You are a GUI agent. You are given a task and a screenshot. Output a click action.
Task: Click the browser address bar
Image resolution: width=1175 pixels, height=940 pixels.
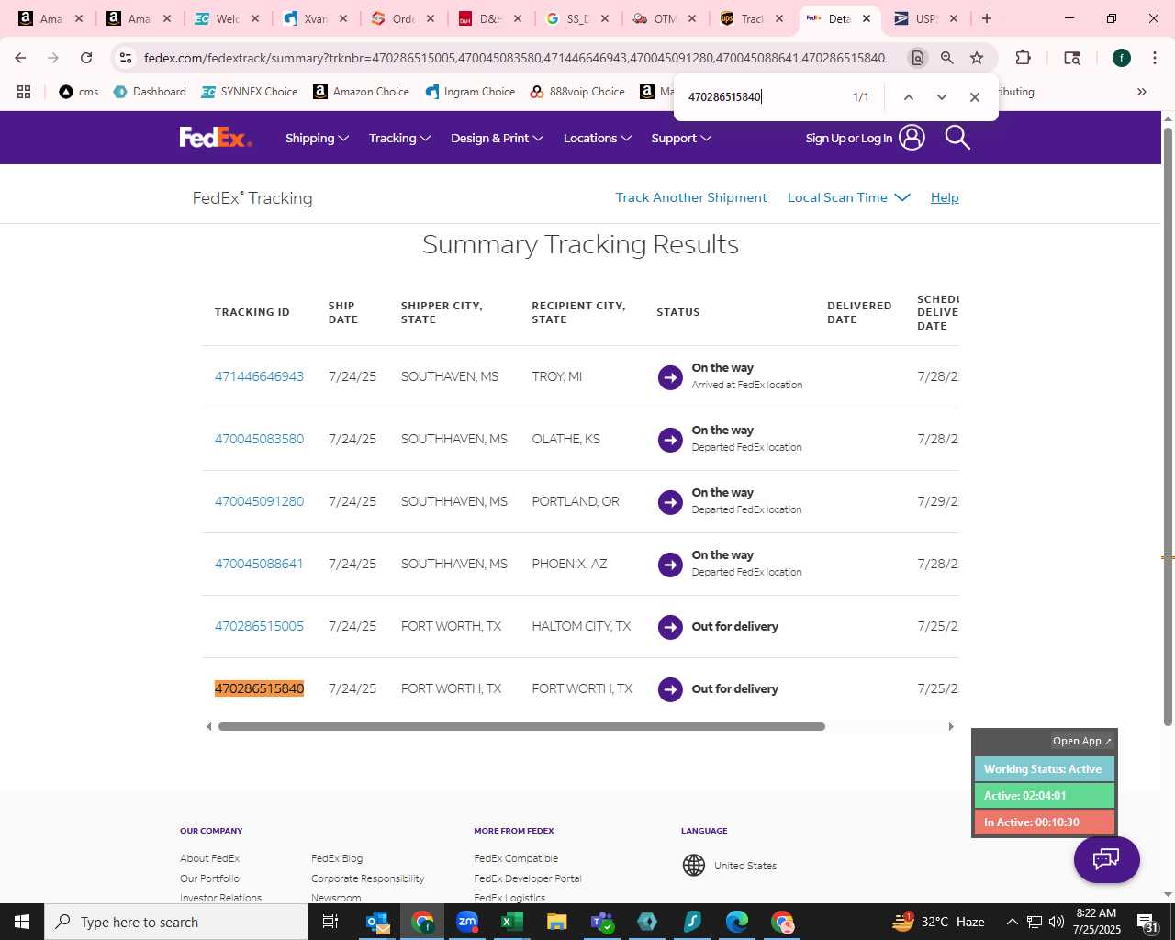pyautogui.click(x=514, y=58)
